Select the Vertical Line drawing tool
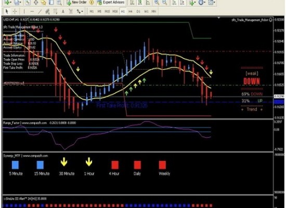Viewport: 286px width, 208px height. pos(24,11)
